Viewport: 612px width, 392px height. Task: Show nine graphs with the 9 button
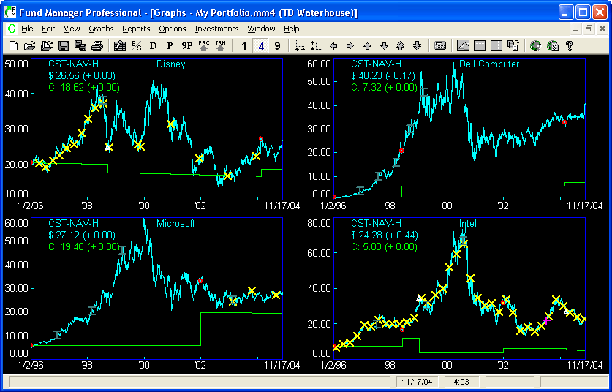click(277, 46)
